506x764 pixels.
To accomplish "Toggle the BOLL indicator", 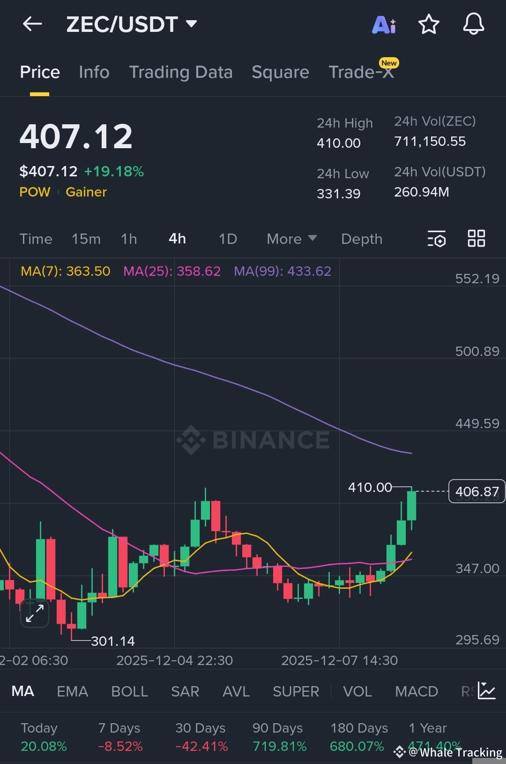I will point(129,691).
